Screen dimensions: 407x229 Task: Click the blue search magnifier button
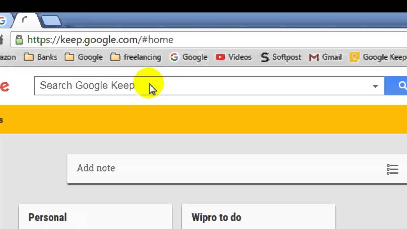(x=396, y=86)
